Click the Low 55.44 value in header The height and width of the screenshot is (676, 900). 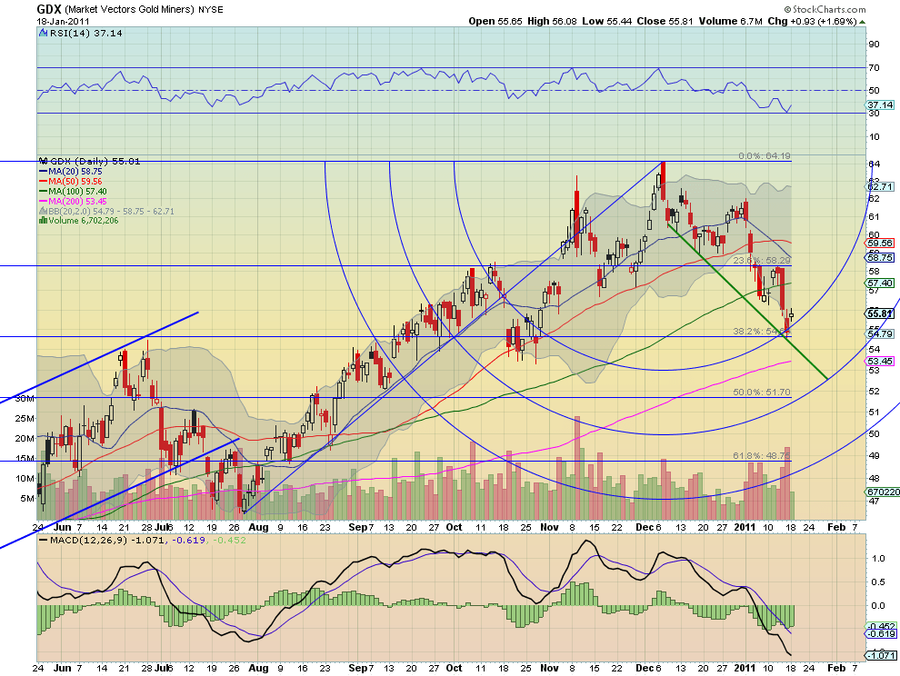point(606,21)
